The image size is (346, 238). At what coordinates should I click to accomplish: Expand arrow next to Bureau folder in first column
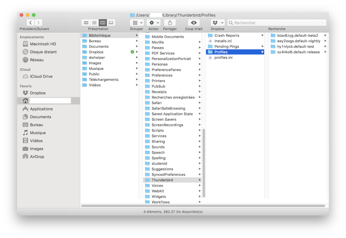[x=137, y=41]
